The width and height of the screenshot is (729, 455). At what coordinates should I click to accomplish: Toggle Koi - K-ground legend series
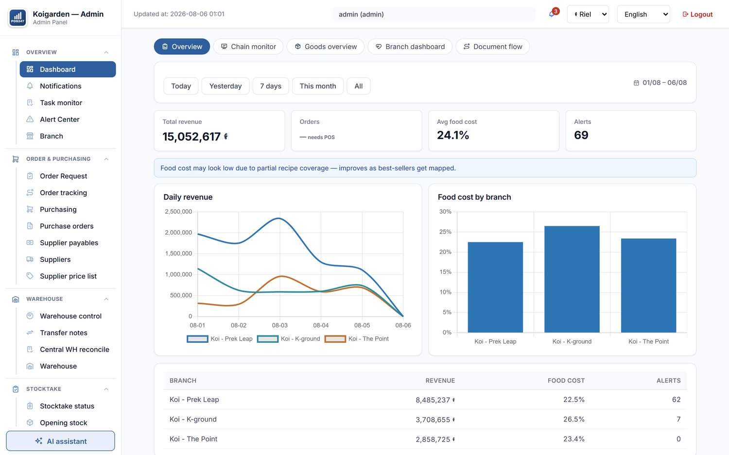point(289,339)
